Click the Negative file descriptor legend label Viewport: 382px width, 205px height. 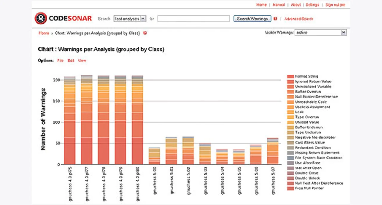point(315,138)
